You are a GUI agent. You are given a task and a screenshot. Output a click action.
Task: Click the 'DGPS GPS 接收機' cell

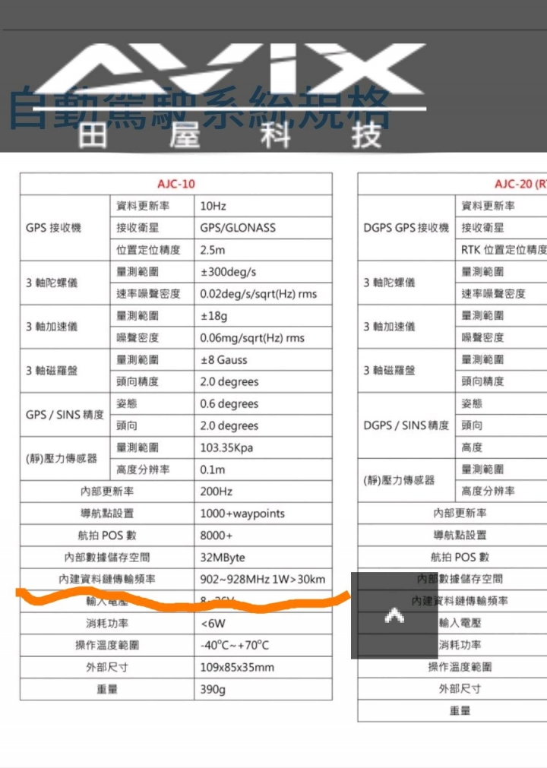point(406,228)
